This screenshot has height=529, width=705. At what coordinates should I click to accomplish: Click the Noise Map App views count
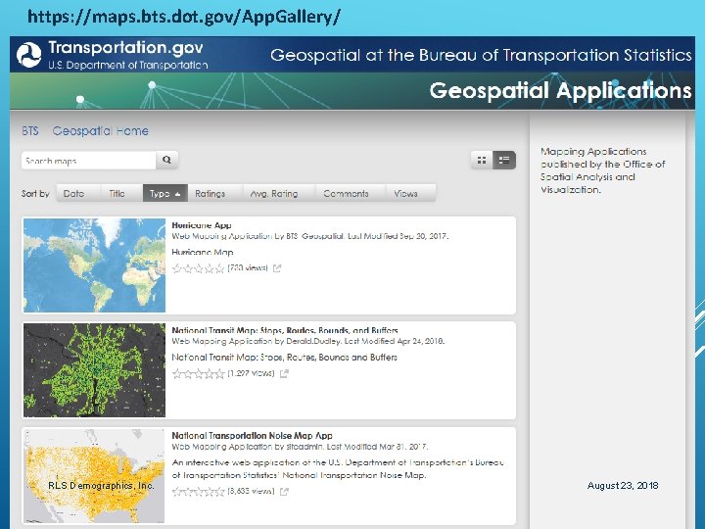click(x=251, y=491)
